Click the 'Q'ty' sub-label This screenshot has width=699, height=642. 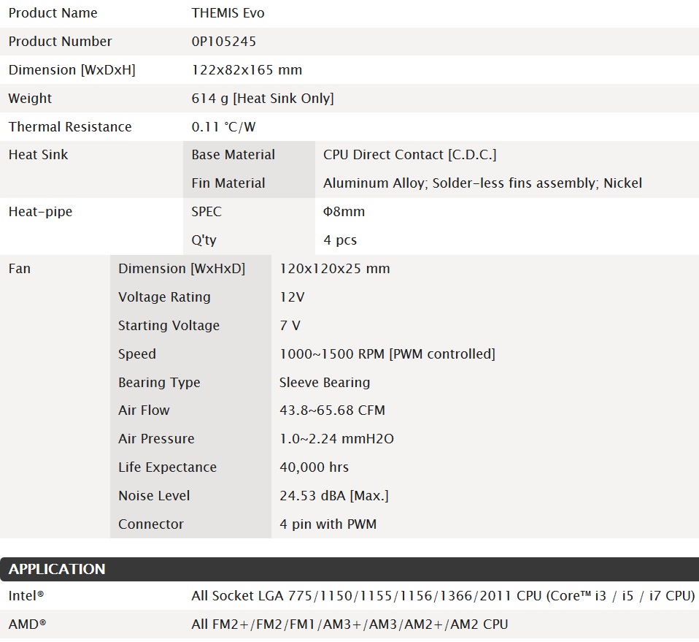click(204, 240)
